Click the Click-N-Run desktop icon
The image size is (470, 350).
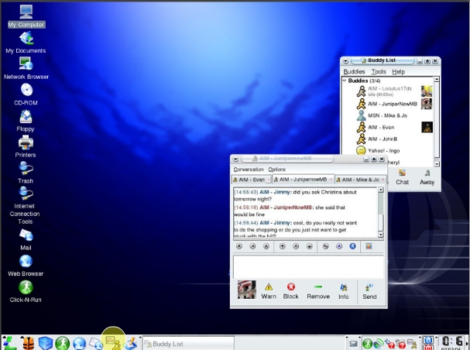26,292
